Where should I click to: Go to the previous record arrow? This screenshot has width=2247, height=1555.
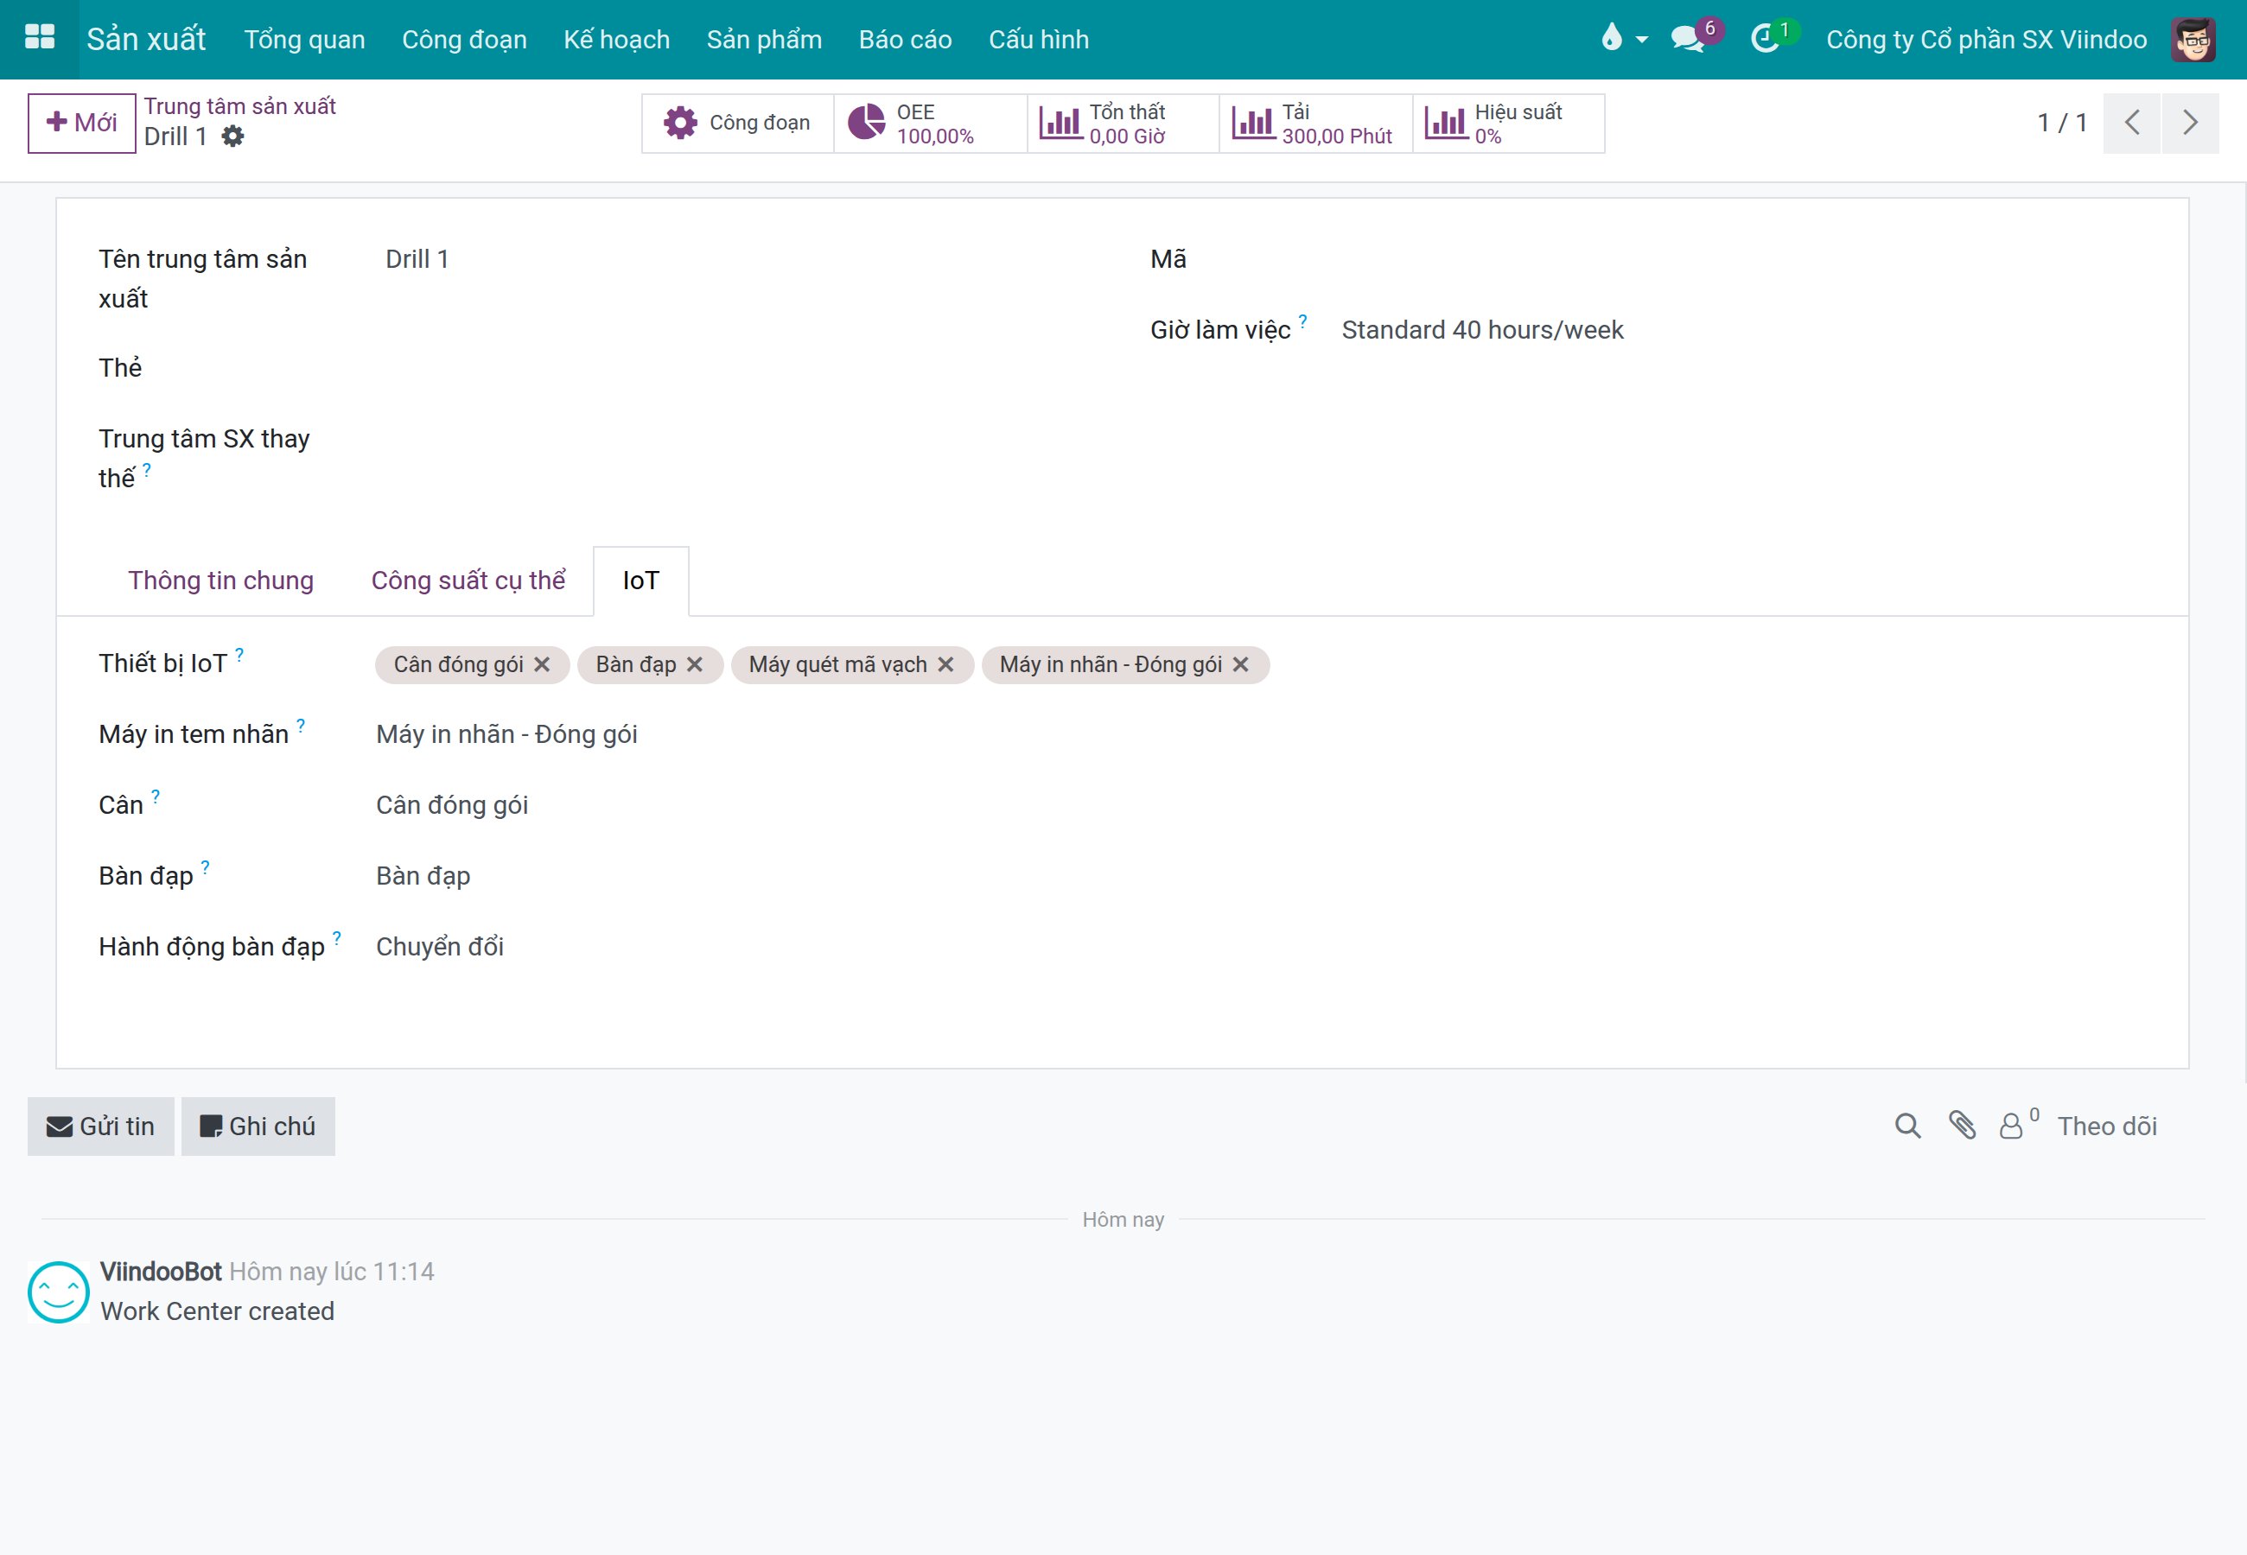click(x=2132, y=123)
